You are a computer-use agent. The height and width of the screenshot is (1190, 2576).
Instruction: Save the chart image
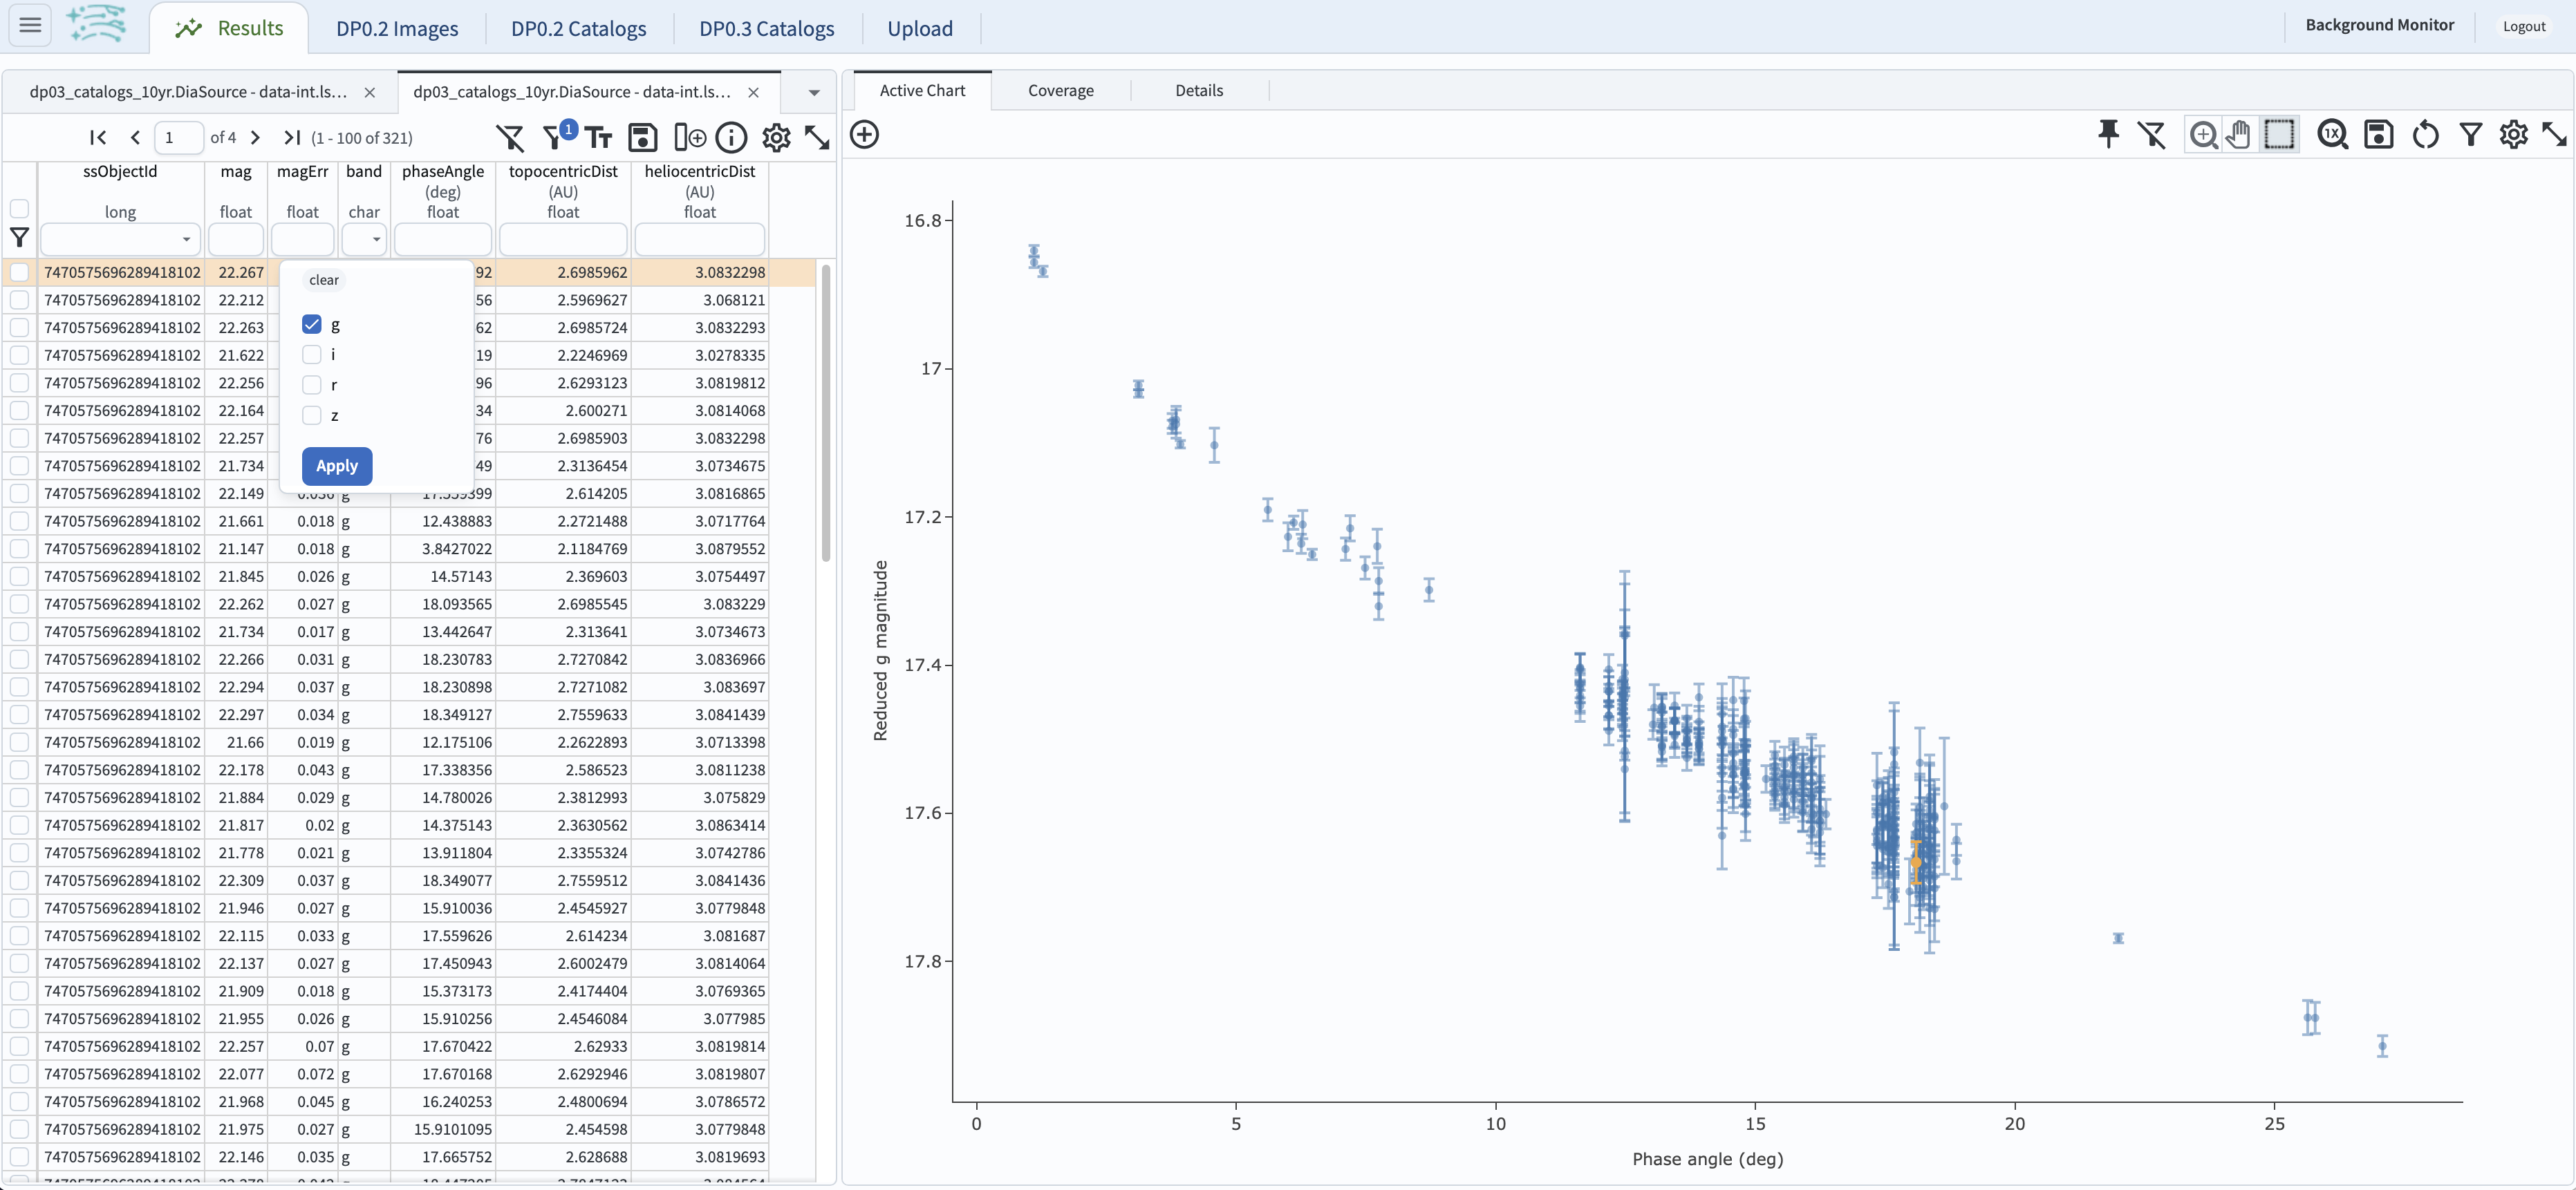click(x=2379, y=134)
